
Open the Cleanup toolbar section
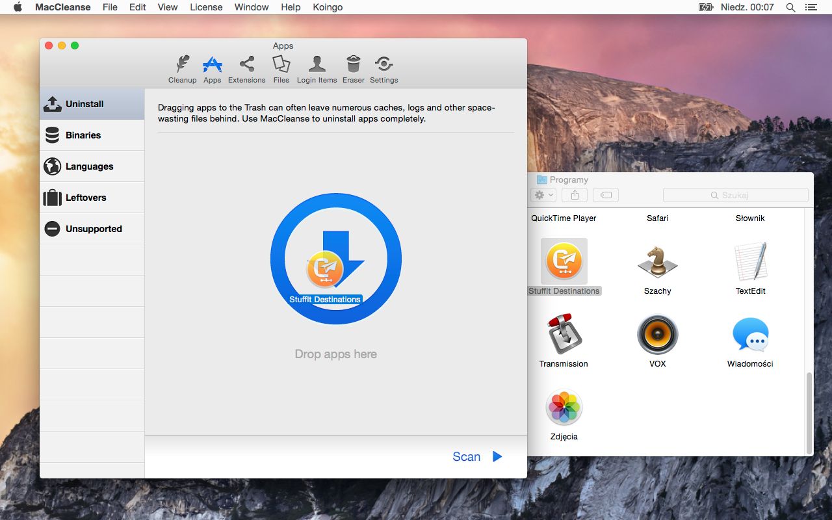(x=182, y=69)
